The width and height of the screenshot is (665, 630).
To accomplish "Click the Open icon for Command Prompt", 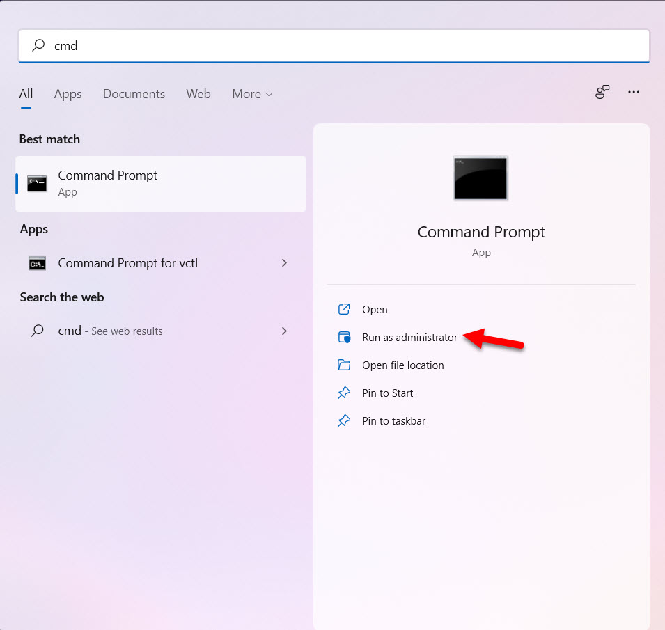I will coord(343,309).
